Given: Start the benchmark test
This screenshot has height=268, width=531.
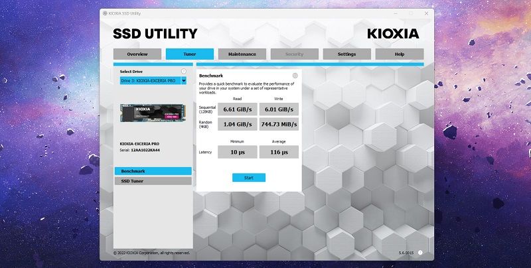Looking at the screenshot, I should click(x=249, y=178).
